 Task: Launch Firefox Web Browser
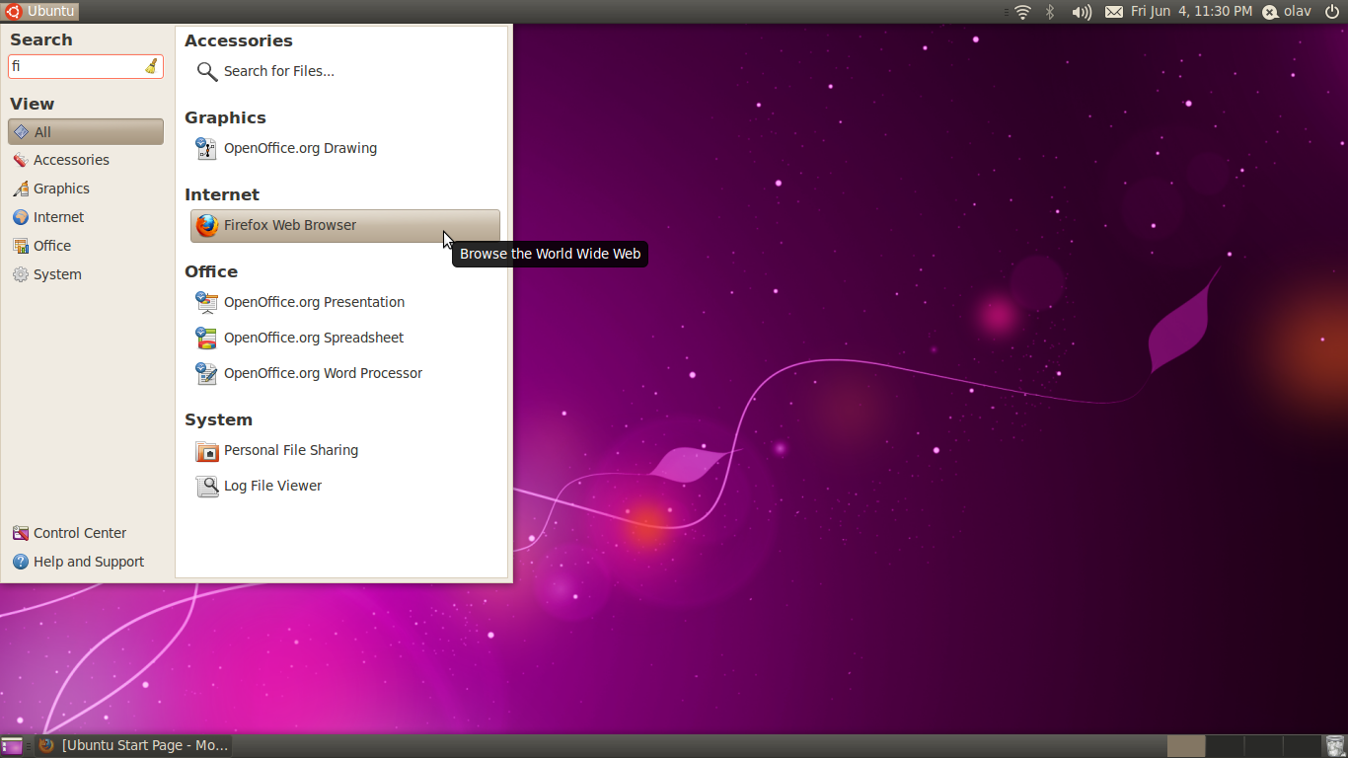[344, 225]
